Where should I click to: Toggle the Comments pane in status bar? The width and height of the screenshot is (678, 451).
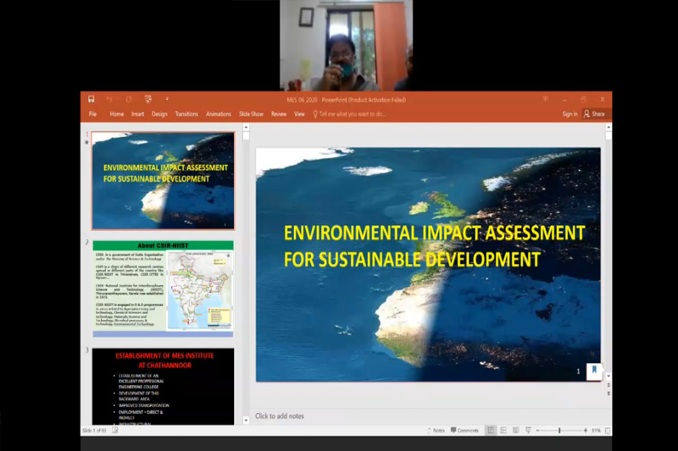(x=464, y=431)
